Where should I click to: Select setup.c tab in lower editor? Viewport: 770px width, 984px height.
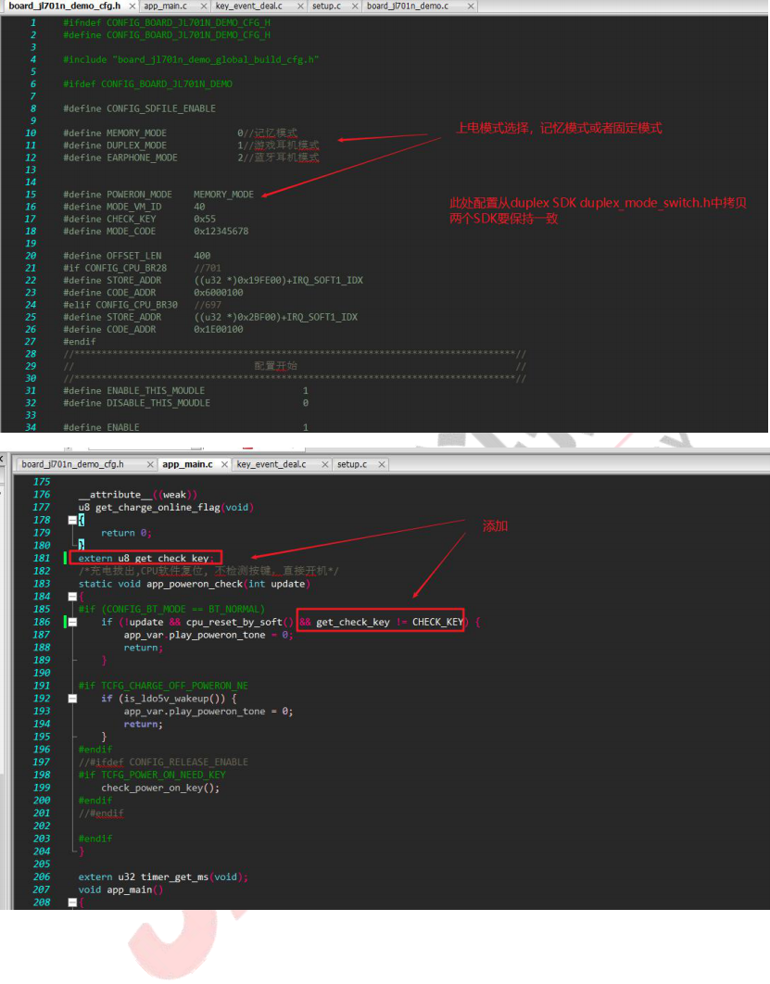point(352,464)
